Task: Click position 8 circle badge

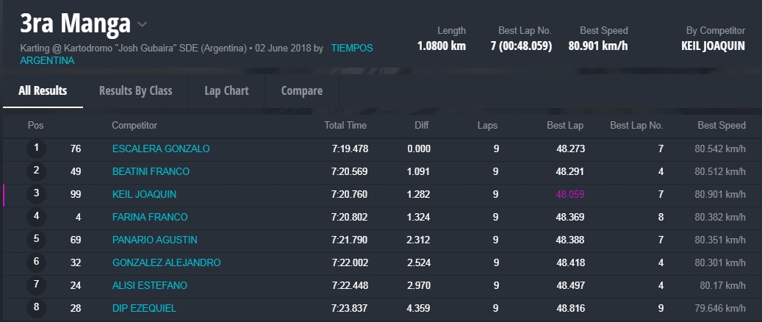Action: point(37,308)
